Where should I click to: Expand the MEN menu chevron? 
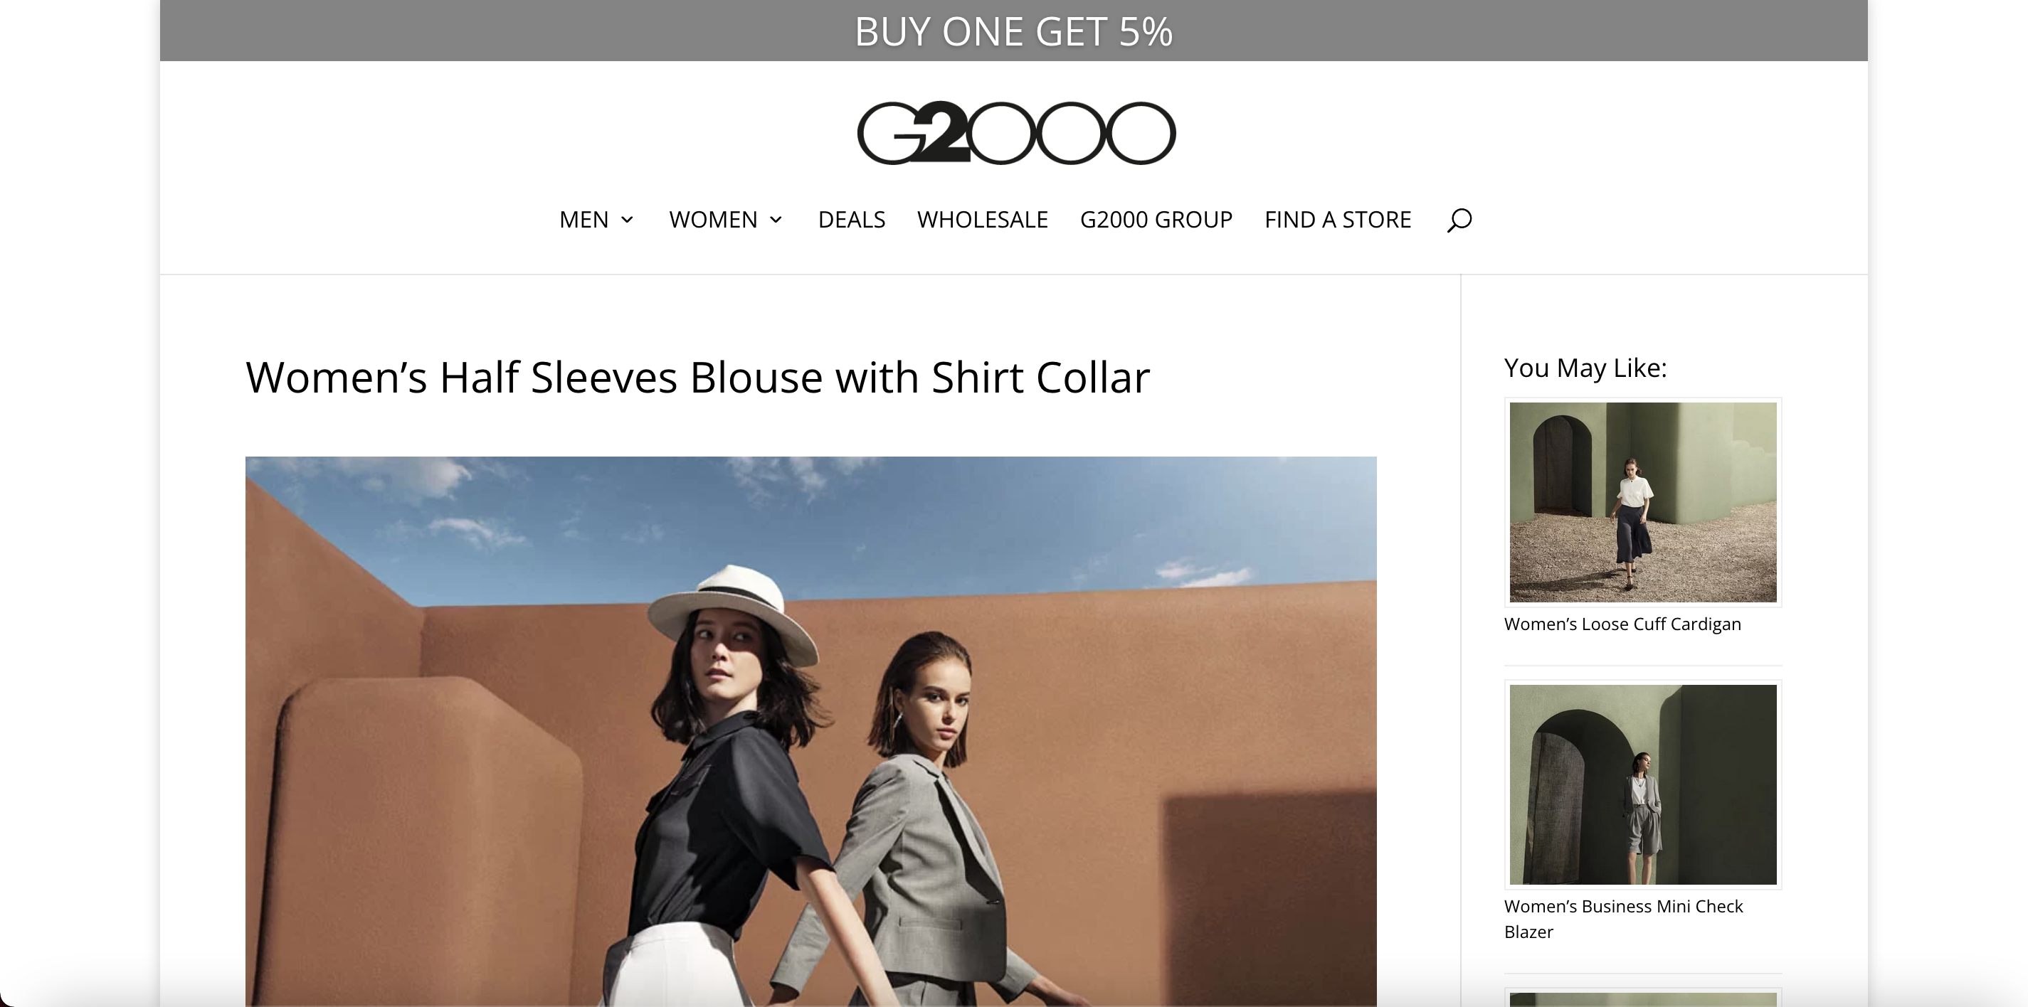click(x=628, y=220)
